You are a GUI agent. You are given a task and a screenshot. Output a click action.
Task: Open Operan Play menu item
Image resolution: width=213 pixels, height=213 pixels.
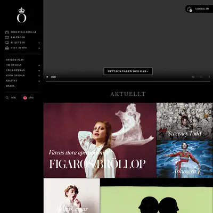[x=15, y=60]
